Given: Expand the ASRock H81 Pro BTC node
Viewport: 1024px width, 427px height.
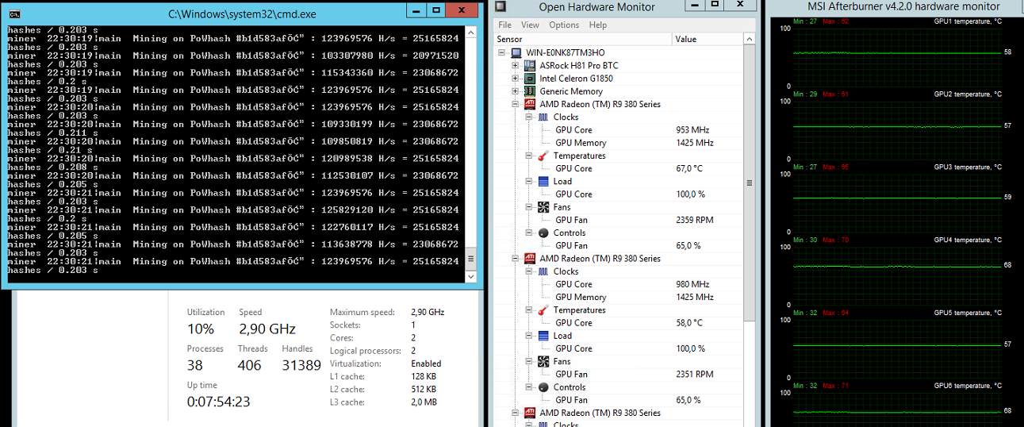Looking at the screenshot, I should pos(516,65).
